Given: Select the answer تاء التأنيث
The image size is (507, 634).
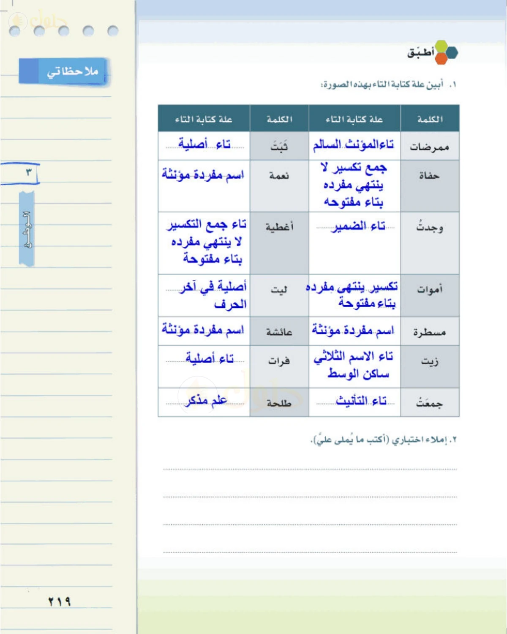Looking at the screenshot, I should click(361, 400).
